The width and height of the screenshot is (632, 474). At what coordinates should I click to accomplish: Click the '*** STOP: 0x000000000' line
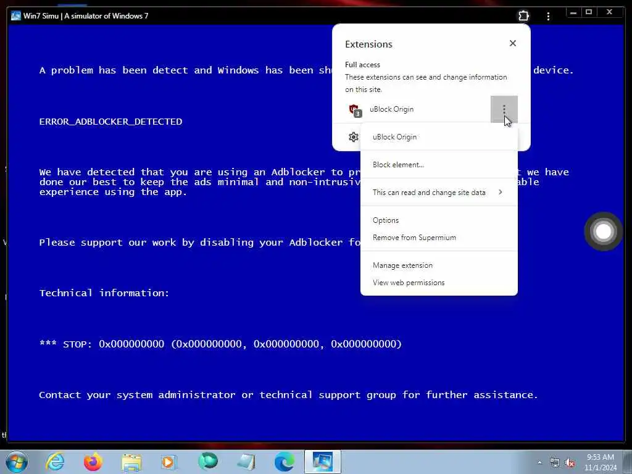220,344
